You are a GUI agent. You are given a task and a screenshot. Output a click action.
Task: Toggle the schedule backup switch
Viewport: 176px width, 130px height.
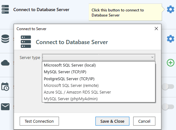168,87
